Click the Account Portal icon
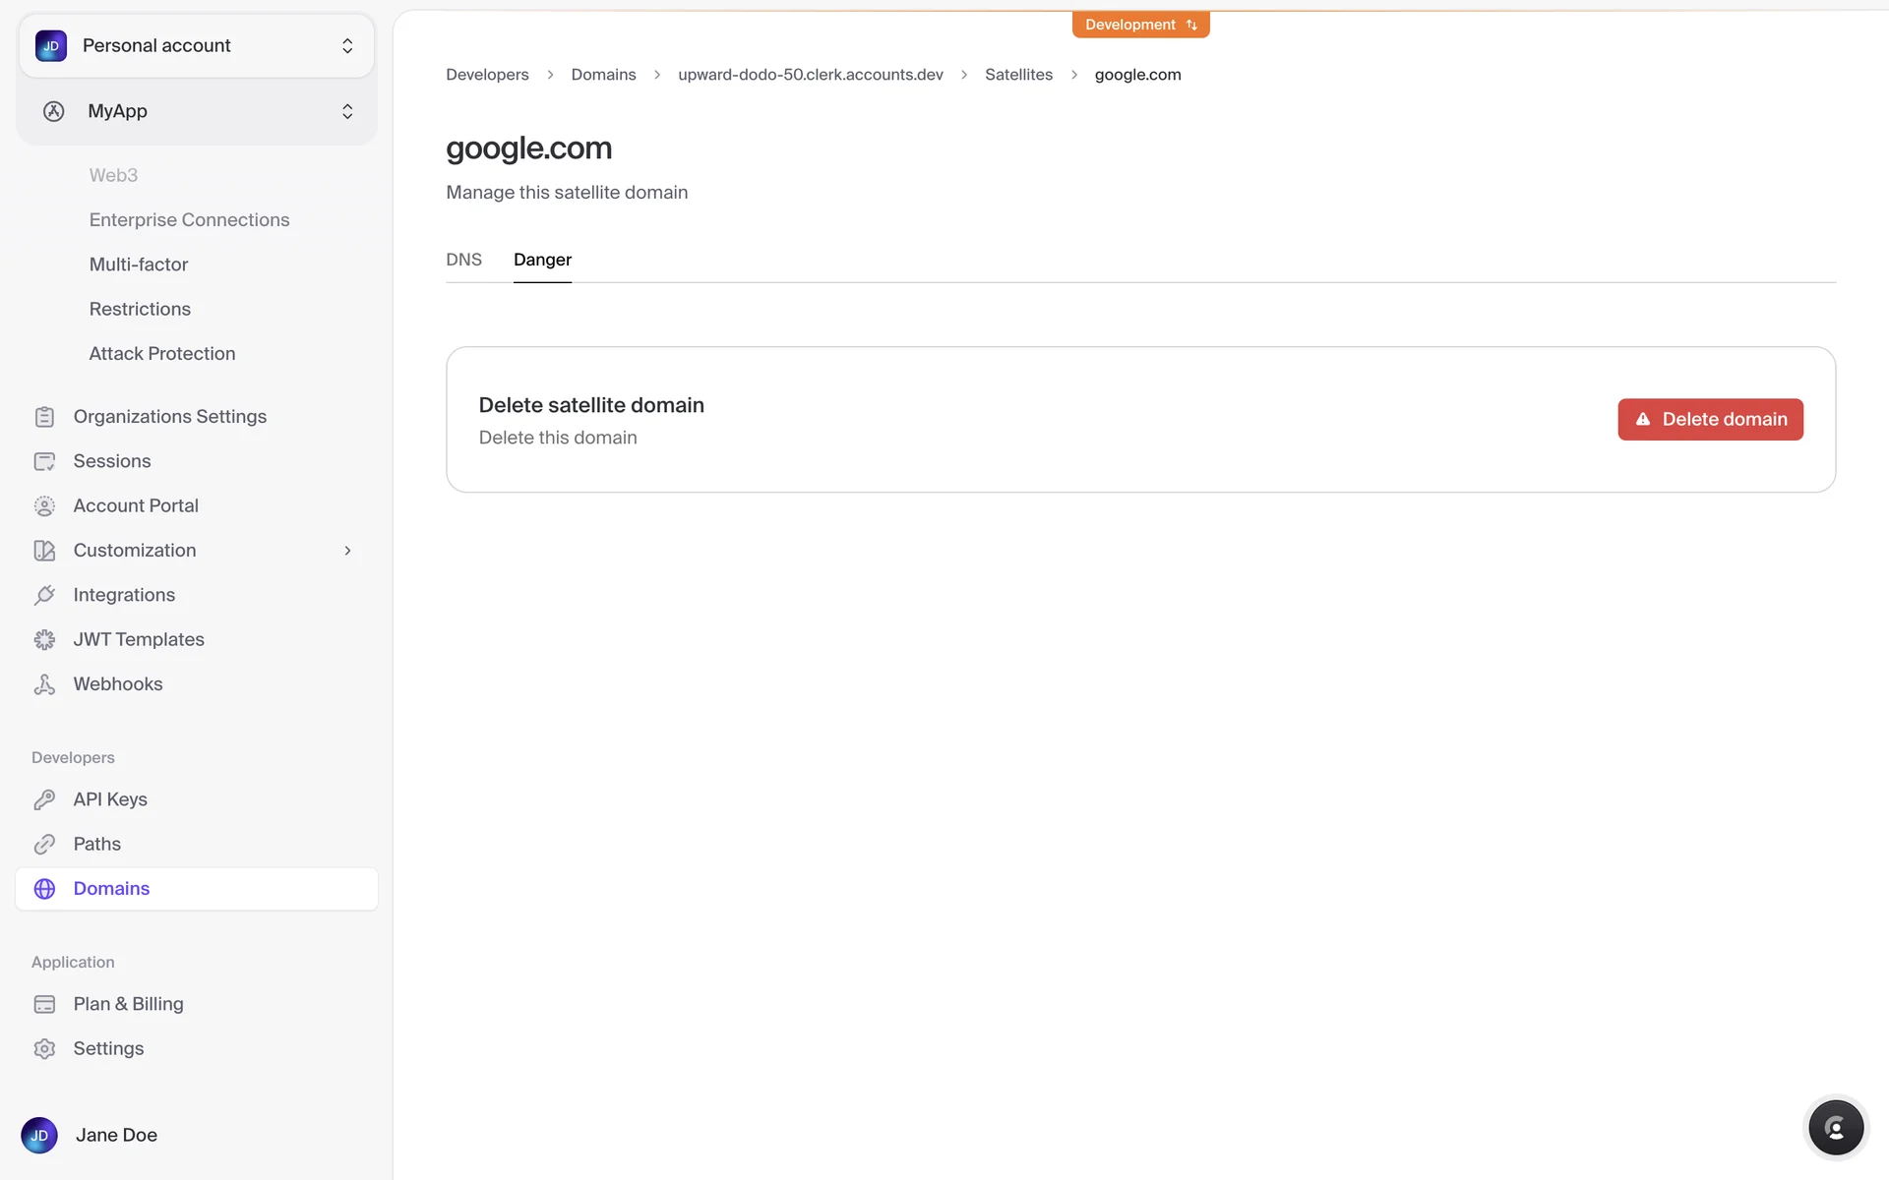The image size is (1889, 1180). pos(44,506)
